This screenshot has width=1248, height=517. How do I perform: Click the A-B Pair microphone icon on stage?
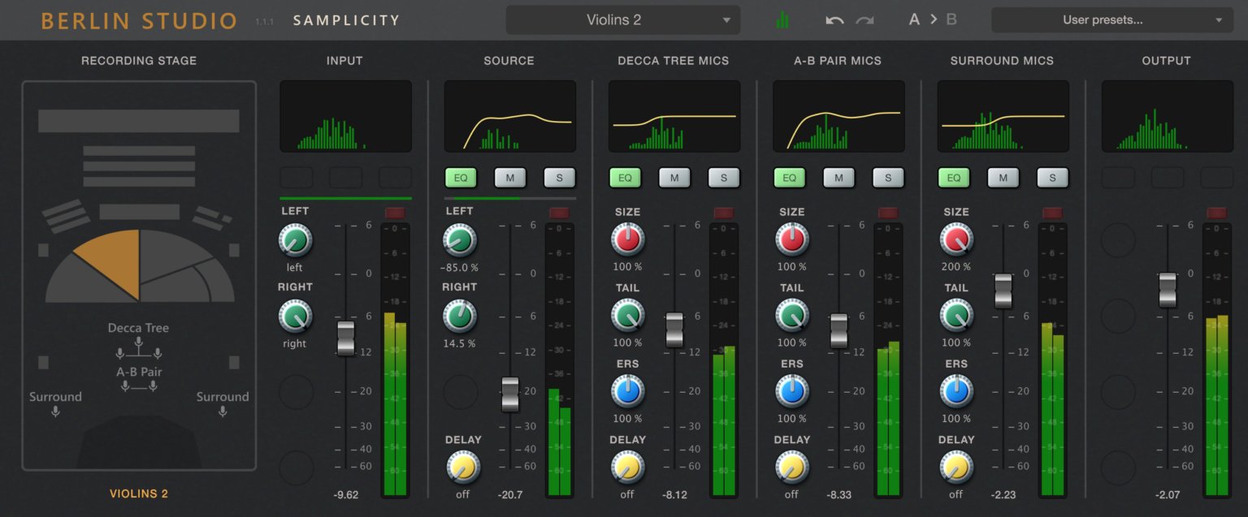139,386
